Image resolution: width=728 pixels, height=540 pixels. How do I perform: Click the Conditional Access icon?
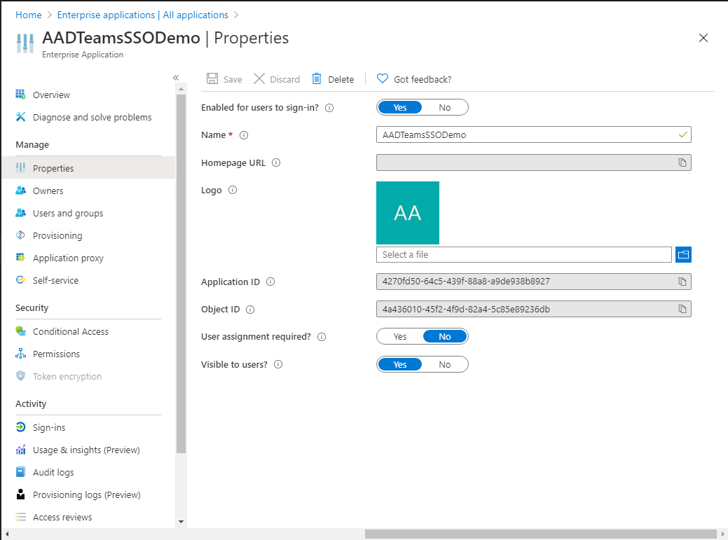(20, 331)
